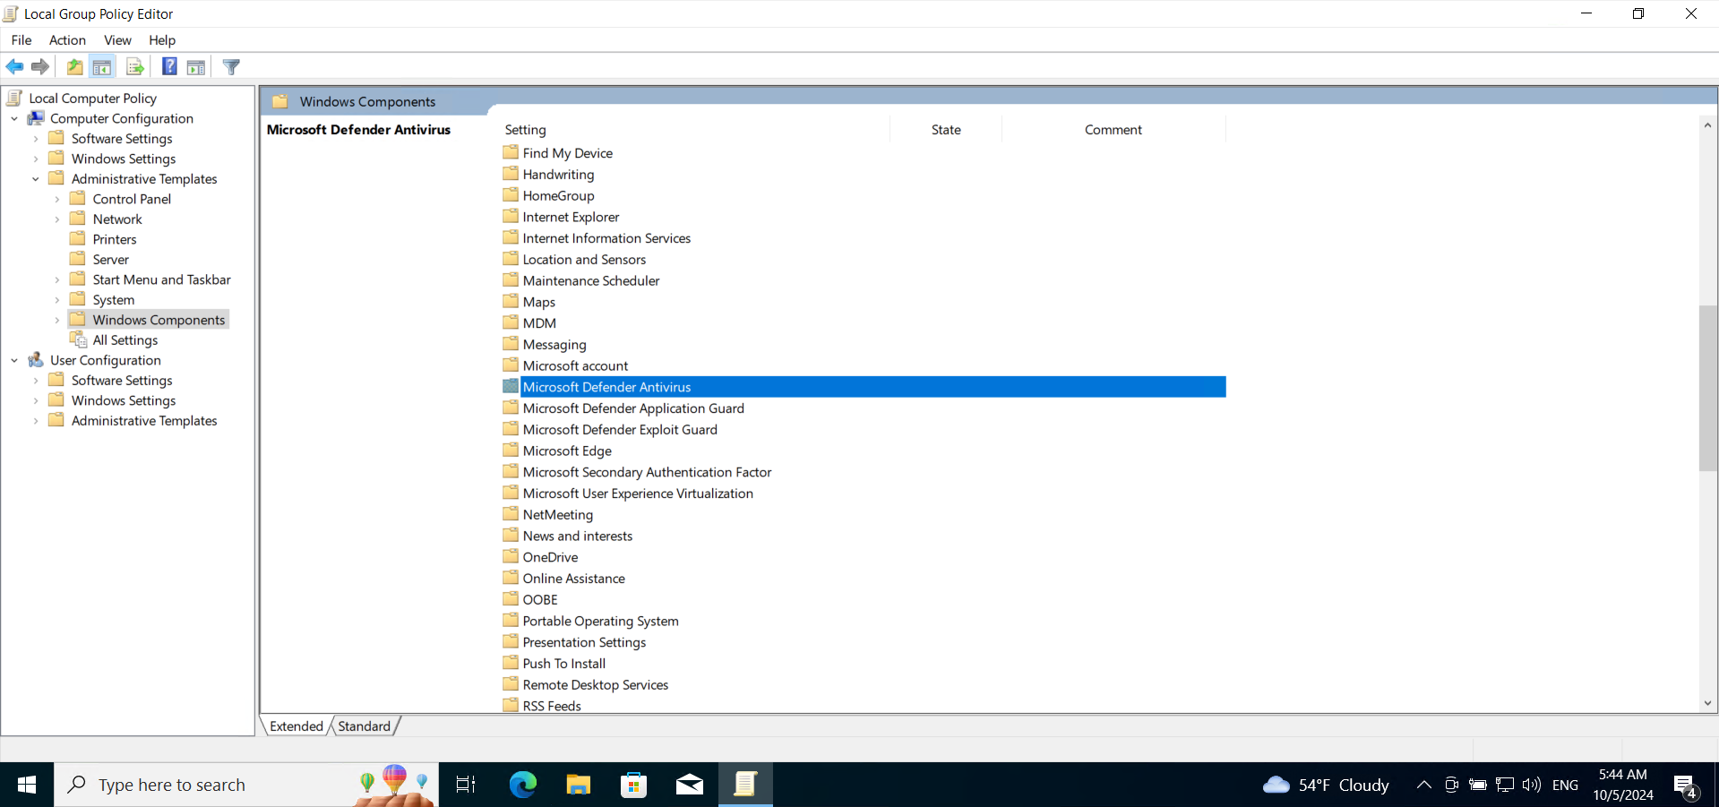This screenshot has width=1719, height=807.
Task: Select Microsoft Defender Exploit Guard folder
Action: coord(620,430)
